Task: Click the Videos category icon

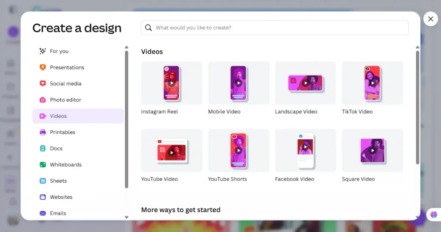Action: coord(43,116)
